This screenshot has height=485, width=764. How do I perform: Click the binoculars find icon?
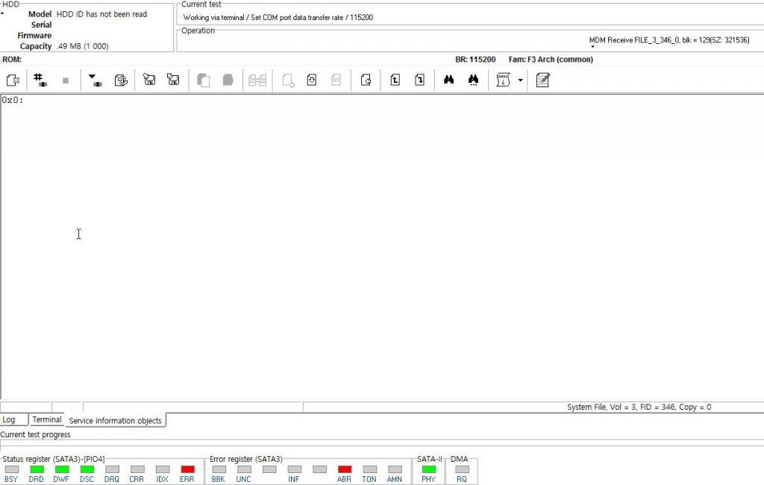(x=448, y=80)
